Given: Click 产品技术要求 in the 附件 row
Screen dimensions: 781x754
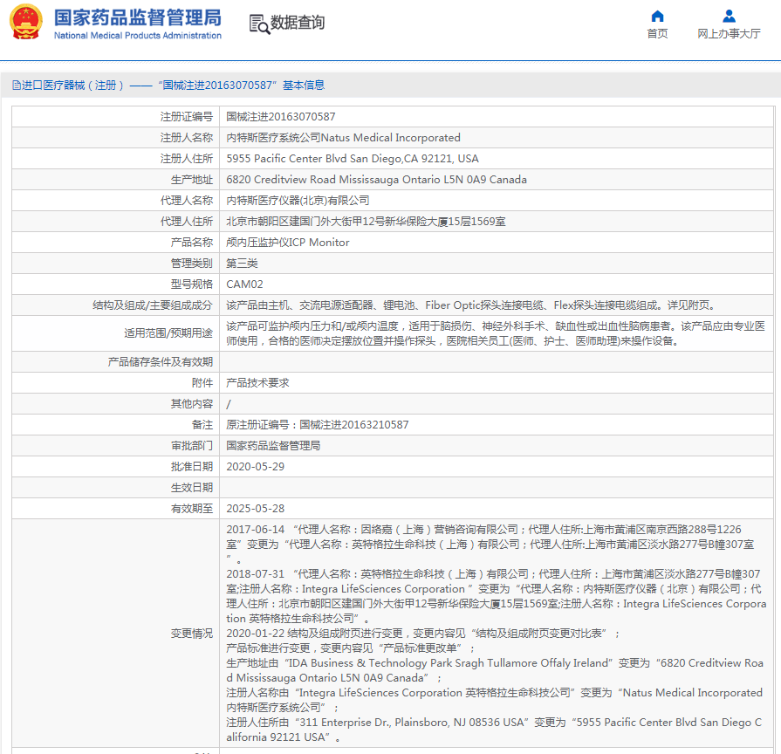Looking at the screenshot, I should click(257, 382).
